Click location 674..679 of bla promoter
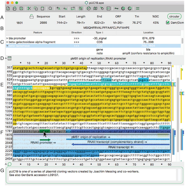 (148, 38)
